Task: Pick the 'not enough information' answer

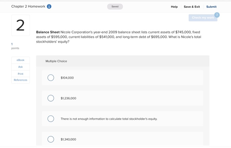Action: (51, 119)
